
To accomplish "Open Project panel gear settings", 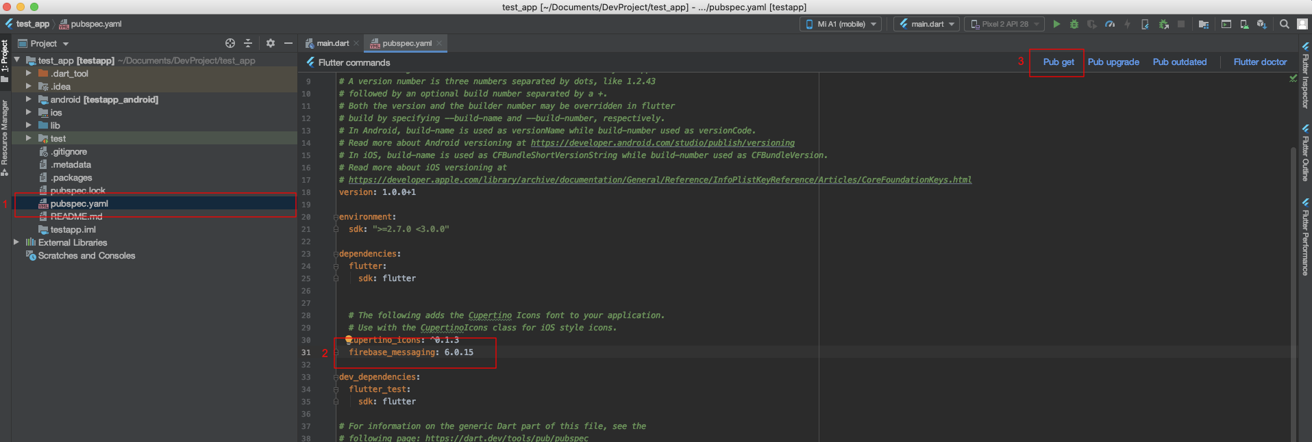I will (x=271, y=43).
